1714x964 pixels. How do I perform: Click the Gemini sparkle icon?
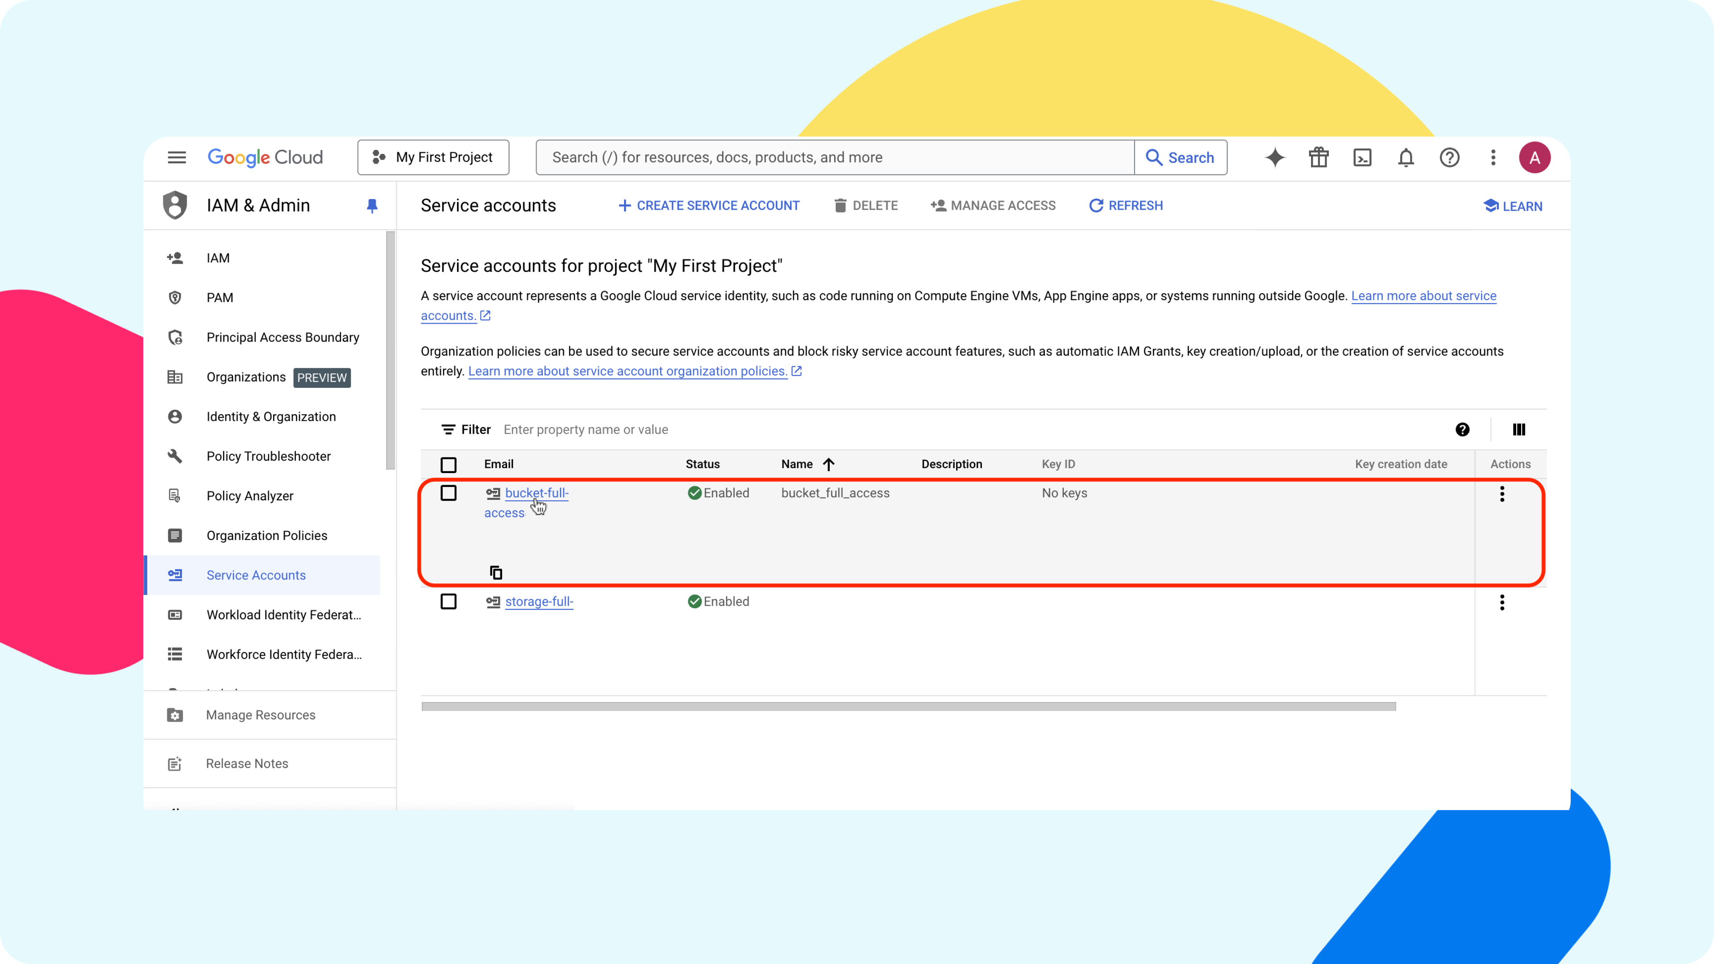point(1275,158)
